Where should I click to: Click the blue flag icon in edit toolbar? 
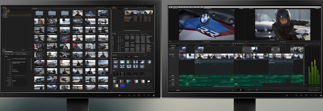[254, 44]
